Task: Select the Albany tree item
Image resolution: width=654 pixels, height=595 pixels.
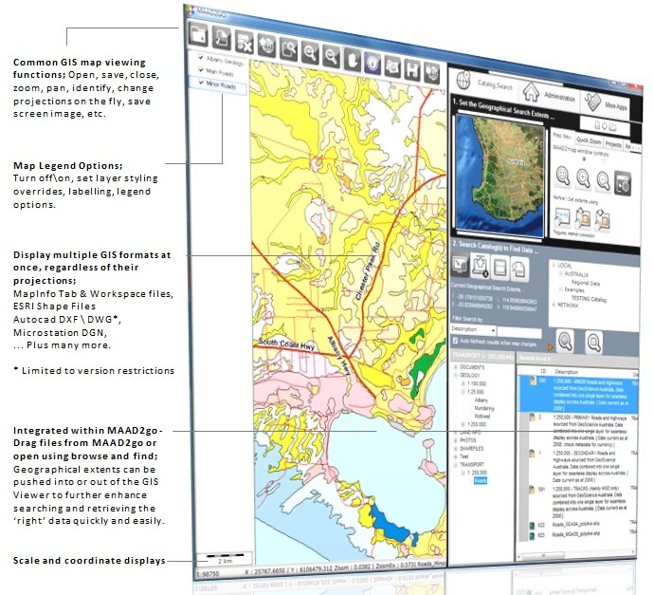Action: point(481,400)
